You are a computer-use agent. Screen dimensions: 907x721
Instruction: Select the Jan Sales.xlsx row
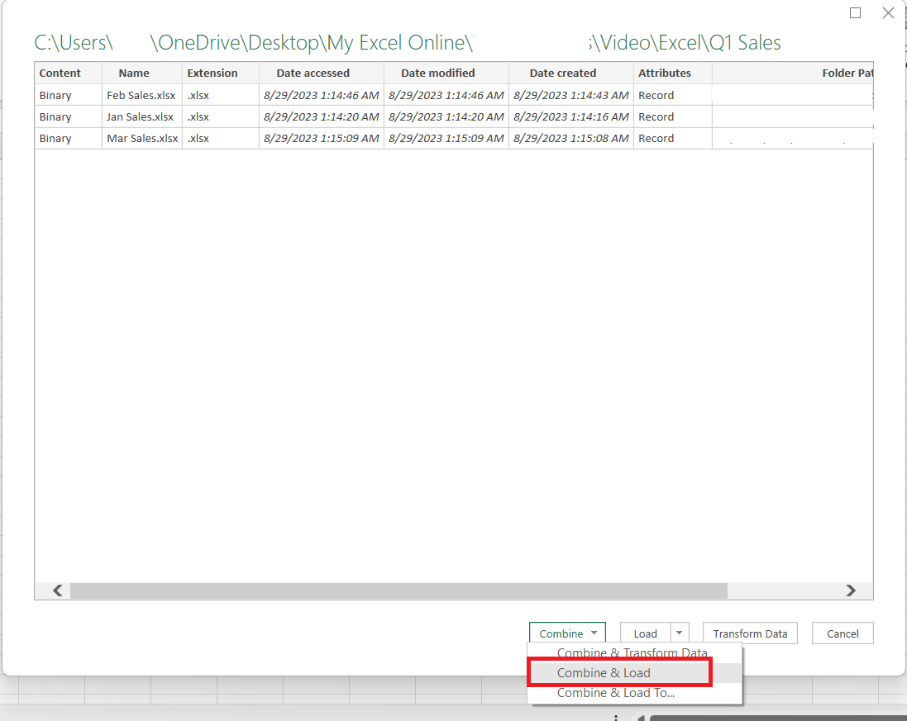[x=453, y=116]
